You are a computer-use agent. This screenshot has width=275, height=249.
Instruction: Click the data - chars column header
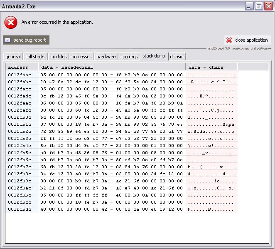click(x=211, y=67)
